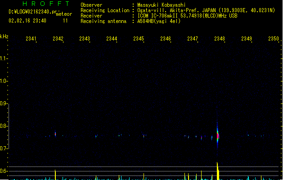
Task: Click the 2350 time axis label
Action: coord(274,39)
